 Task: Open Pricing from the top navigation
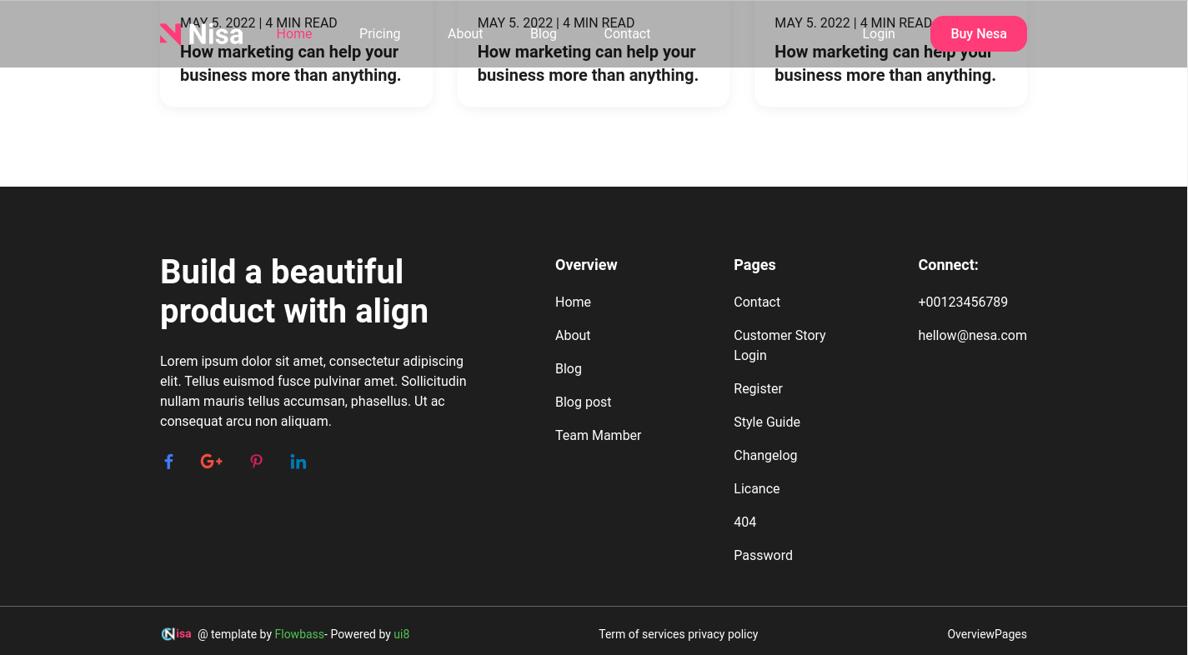point(379,33)
